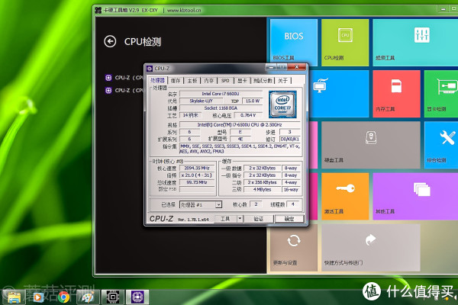The height and width of the screenshot is (305, 458).
Task: Click the 4 MBytes level-3 cache value
Action: pos(262,189)
